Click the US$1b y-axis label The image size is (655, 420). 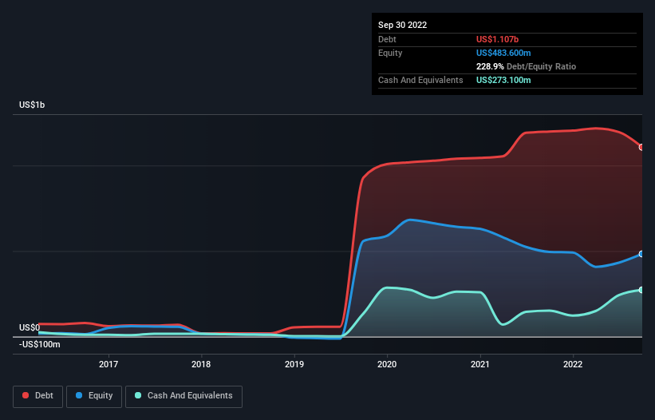tap(32, 105)
